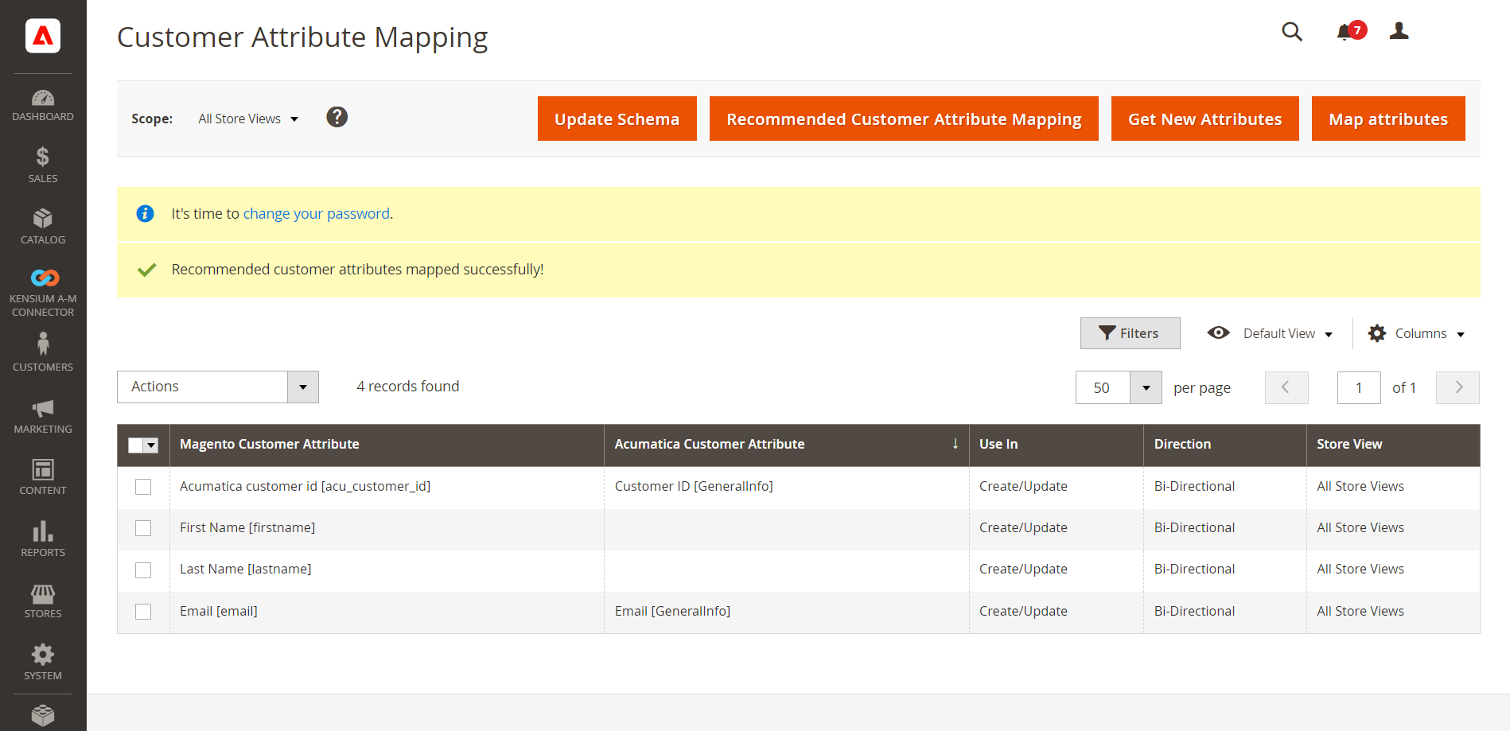Click the 4 records found text
Screen dimensions: 1510x731
[407, 387]
